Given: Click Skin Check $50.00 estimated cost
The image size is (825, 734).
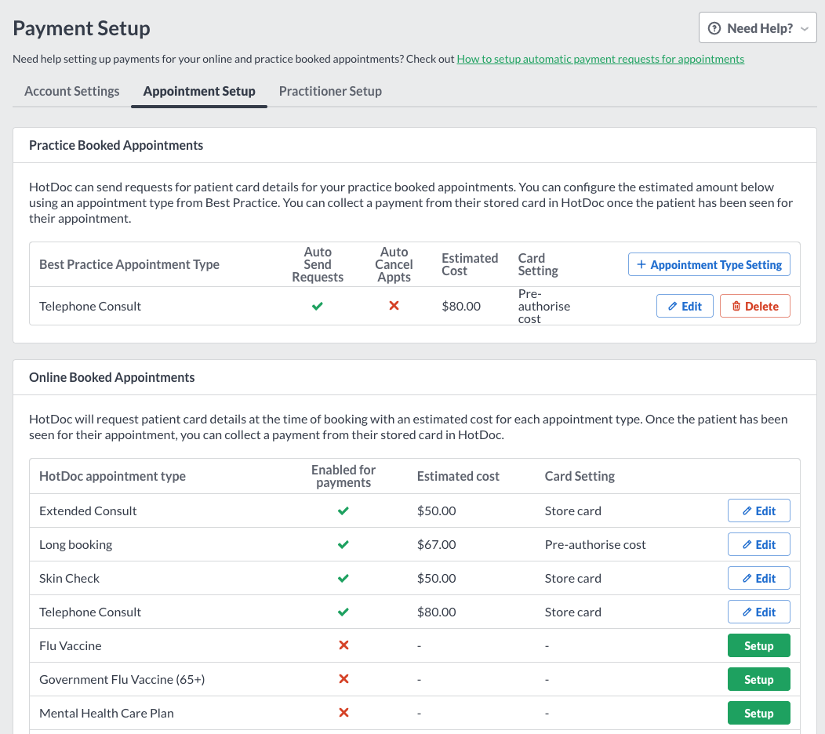Looking at the screenshot, I should (x=436, y=578).
